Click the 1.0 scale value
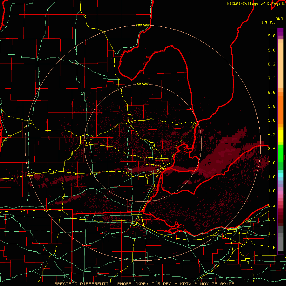 (x=272, y=191)
